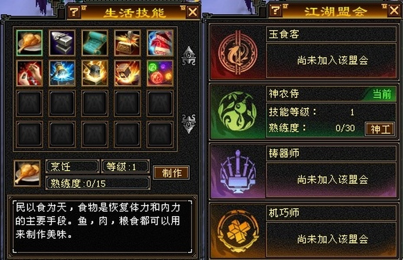Select the 铸器师 guild emblem

(238, 171)
